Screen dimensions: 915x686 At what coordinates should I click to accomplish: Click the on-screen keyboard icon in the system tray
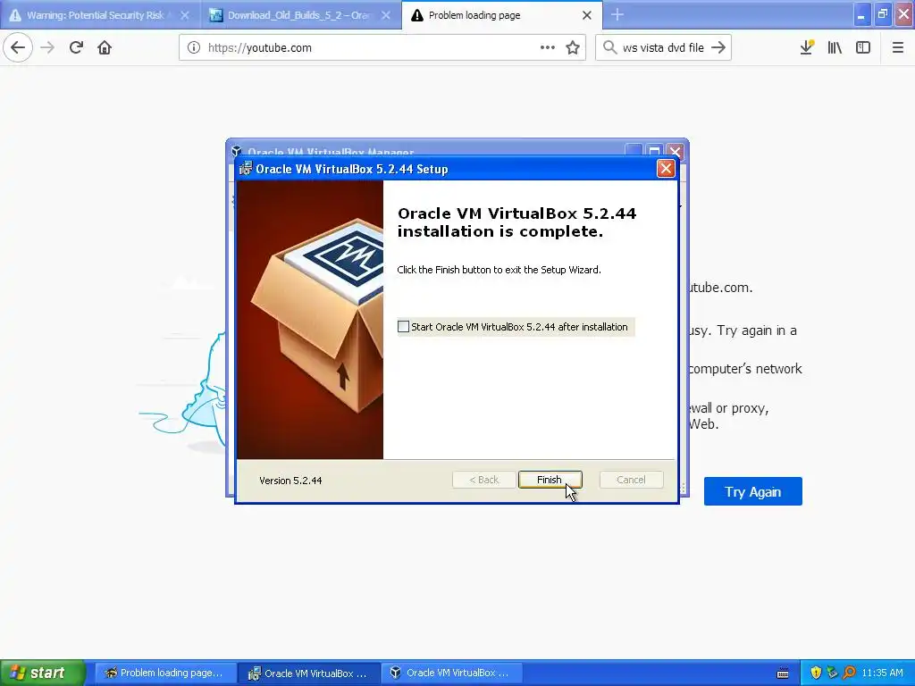pyautogui.click(x=783, y=673)
